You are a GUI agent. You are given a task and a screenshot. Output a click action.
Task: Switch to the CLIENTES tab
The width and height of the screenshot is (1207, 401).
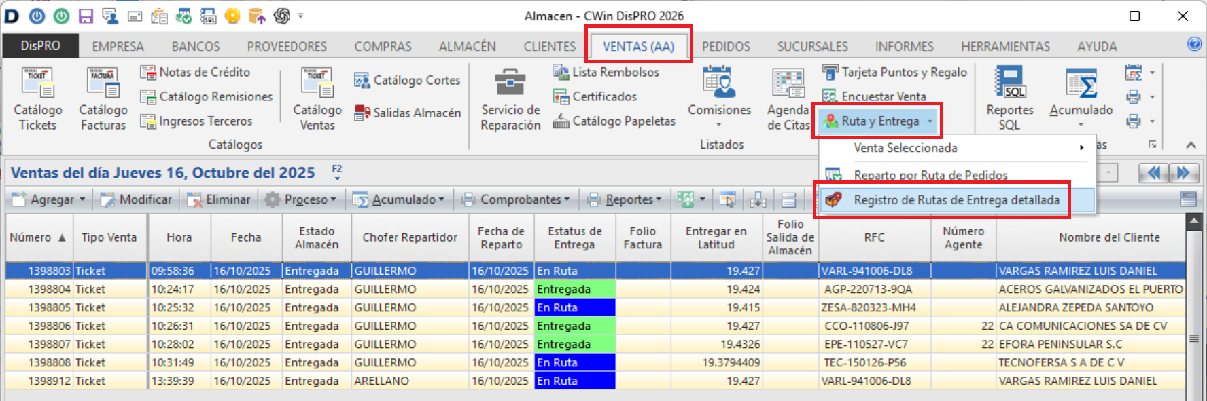click(x=549, y=46)
